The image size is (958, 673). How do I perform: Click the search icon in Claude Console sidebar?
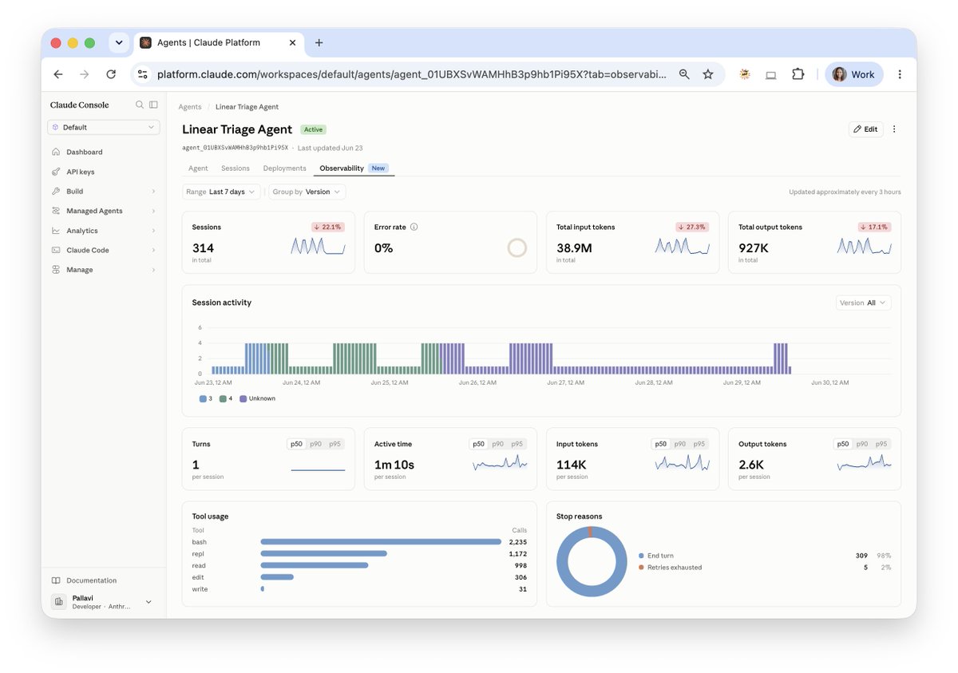tap(140, 105)
